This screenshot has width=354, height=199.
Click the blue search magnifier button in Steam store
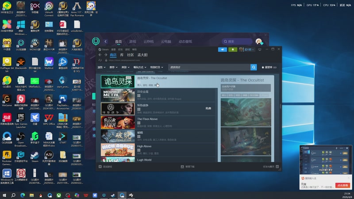point(254,67)
